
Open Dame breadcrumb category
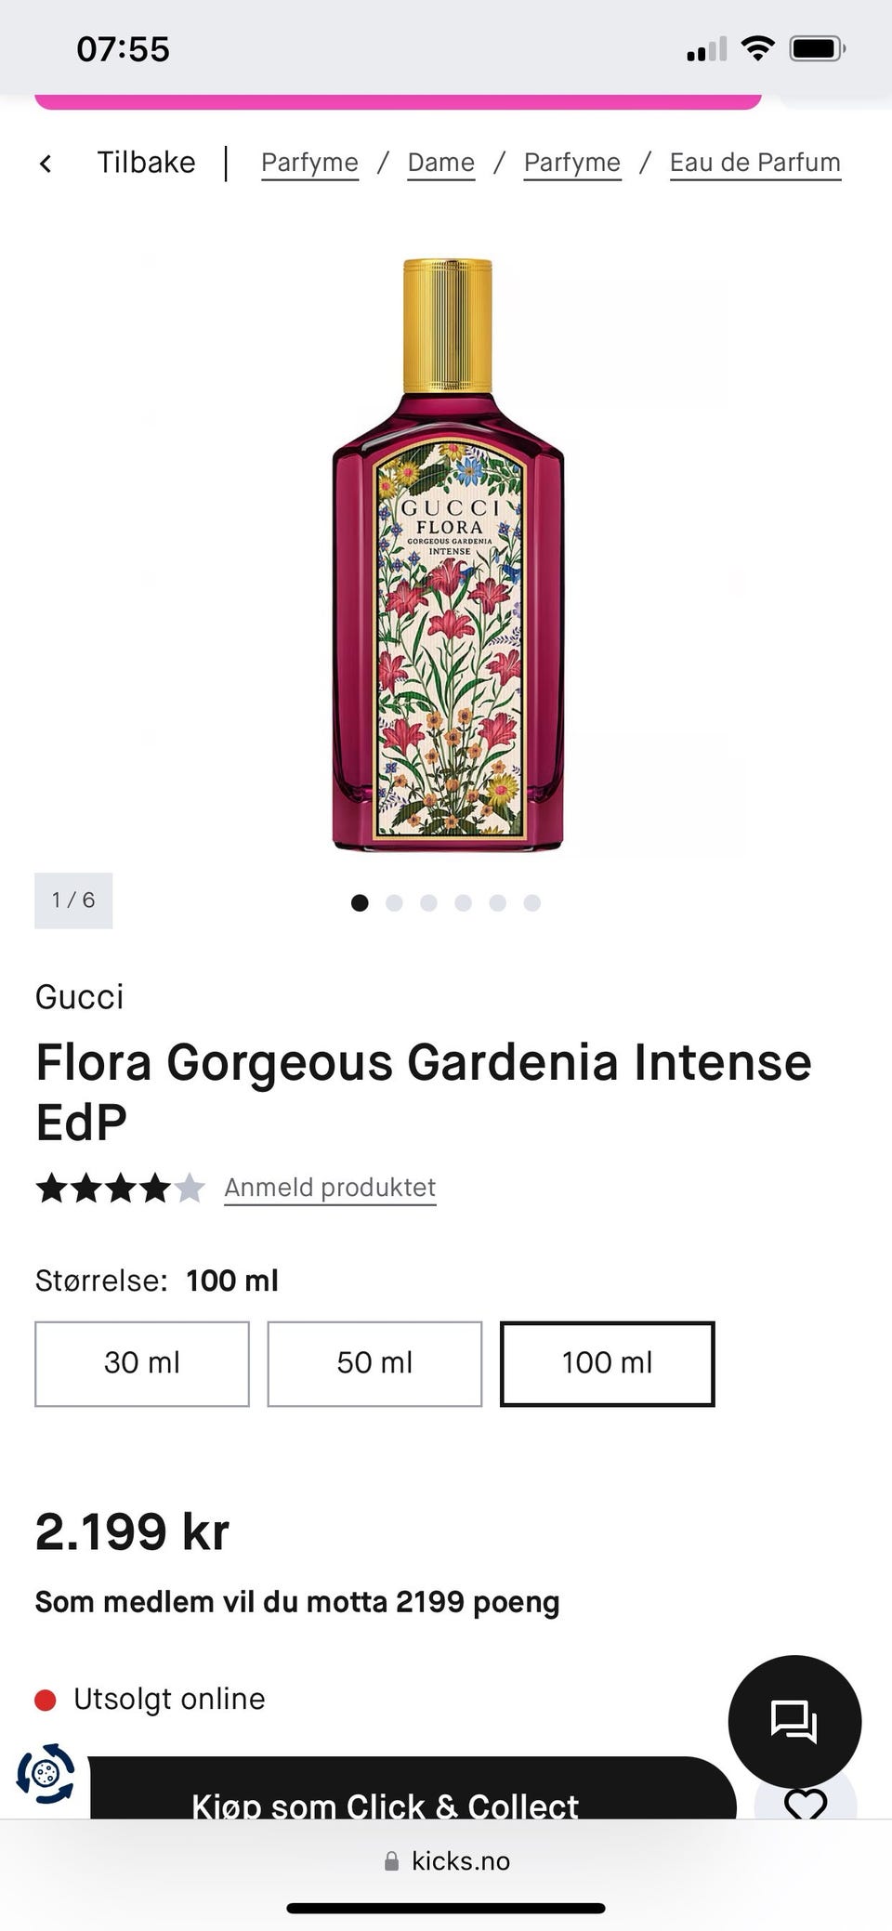[x=440, y=163]
